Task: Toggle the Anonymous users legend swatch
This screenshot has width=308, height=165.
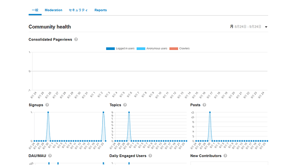Action: click(141, 49)
